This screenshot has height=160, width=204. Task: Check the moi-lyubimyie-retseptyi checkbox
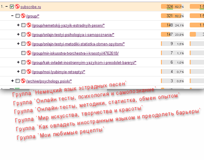[x=23, y=71]
